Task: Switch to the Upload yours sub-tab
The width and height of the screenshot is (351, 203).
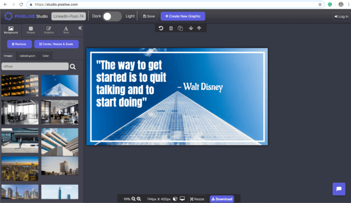Action: 27,56
